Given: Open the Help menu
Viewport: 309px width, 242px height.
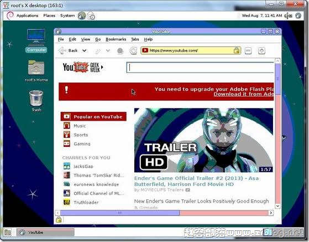Looking at the screenshot, I should point(148,39).
